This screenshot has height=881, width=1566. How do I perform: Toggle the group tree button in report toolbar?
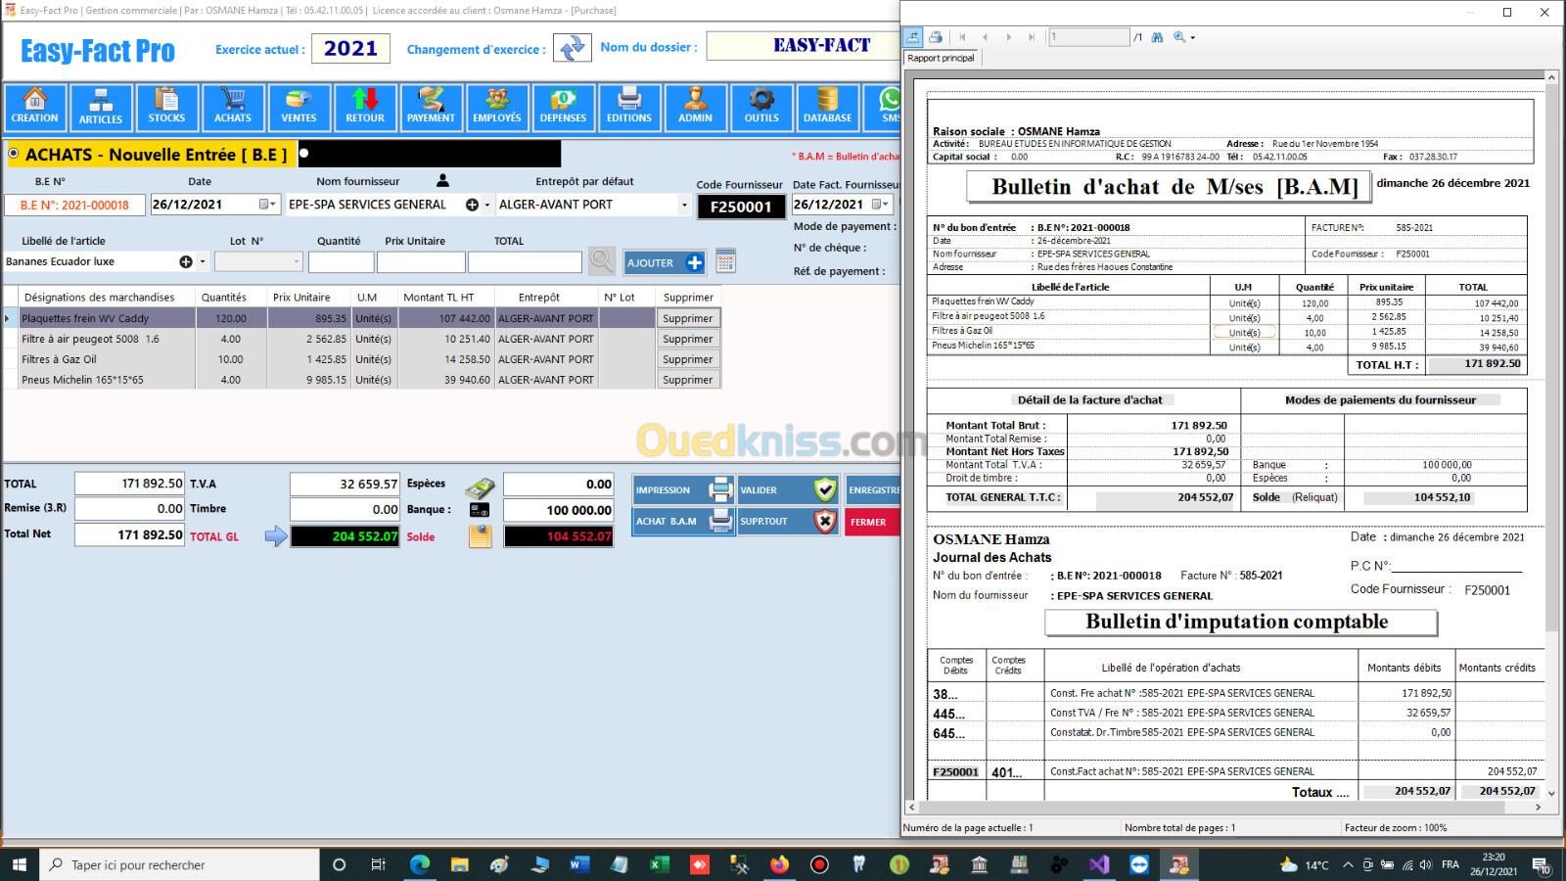click(913, 37)
